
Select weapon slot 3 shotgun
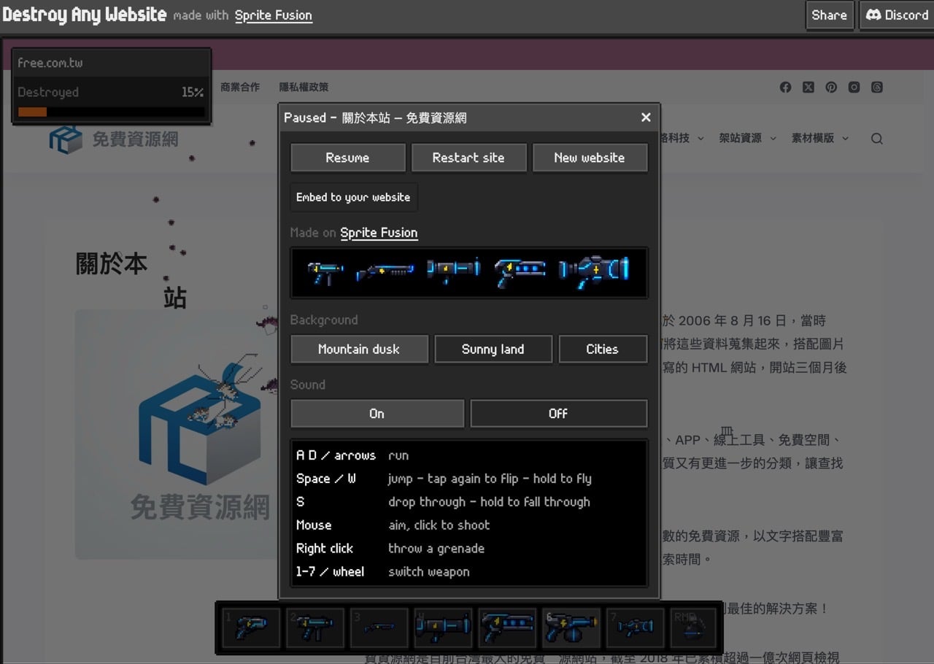[379, 627]
